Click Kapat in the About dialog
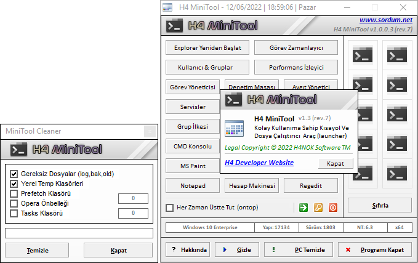The width and height of the screenshot is (418, 263). pyautogui.click(x=336, y=163)
